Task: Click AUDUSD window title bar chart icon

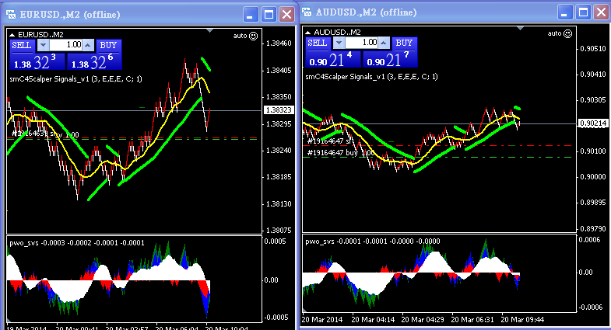Action: (307, 12)
